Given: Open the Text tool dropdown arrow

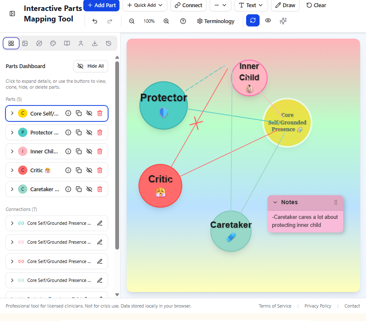Looking at the screenshot, I should pos(260,5).
